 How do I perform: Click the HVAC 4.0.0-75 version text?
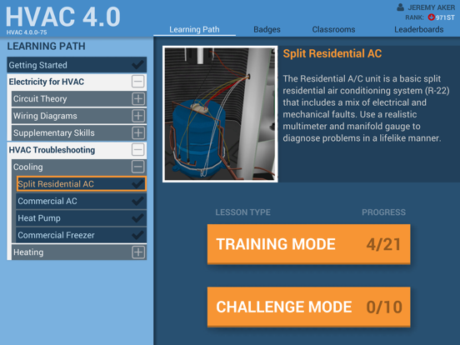point(27,32)
